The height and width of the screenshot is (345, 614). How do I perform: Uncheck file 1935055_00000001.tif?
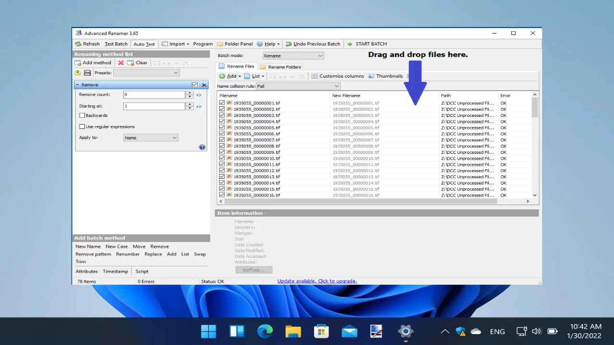coord(222,103)
